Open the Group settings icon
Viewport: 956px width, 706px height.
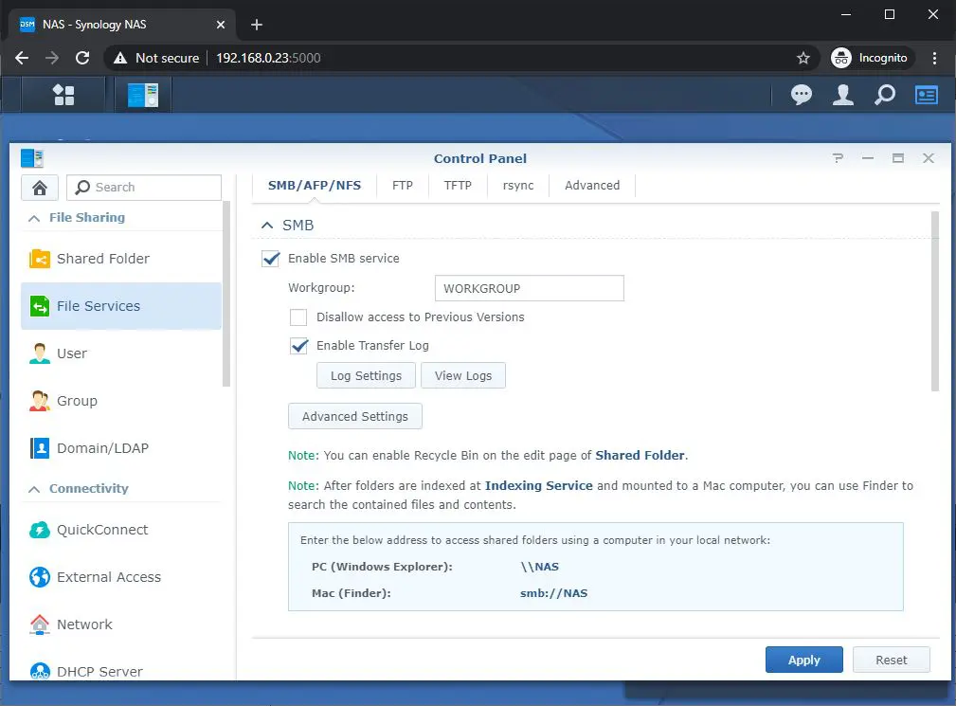click(x=40, y=401)
